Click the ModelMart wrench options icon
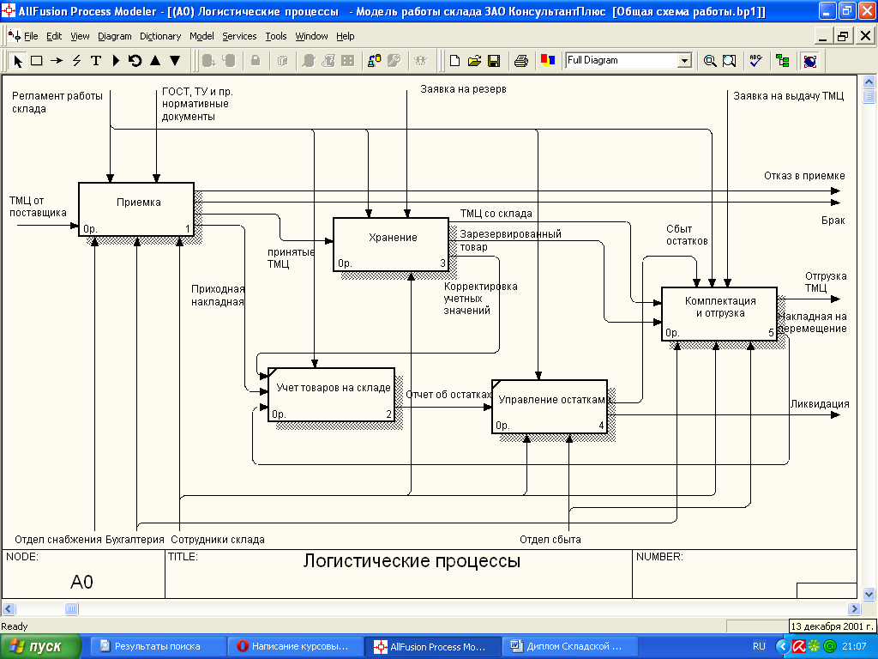 (x=394, y=61)
